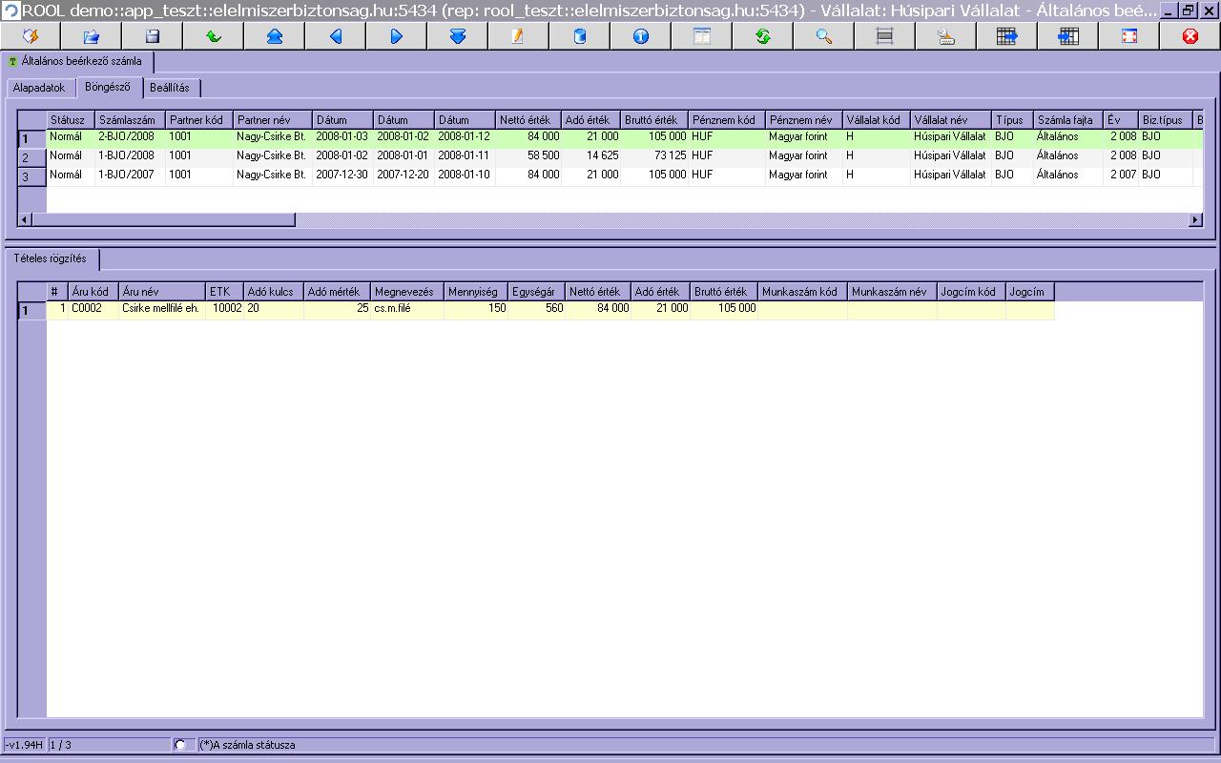The image size is (1221, 763).
Task: Click the lightning shield toolbar icon
Action: click(31, 36)
